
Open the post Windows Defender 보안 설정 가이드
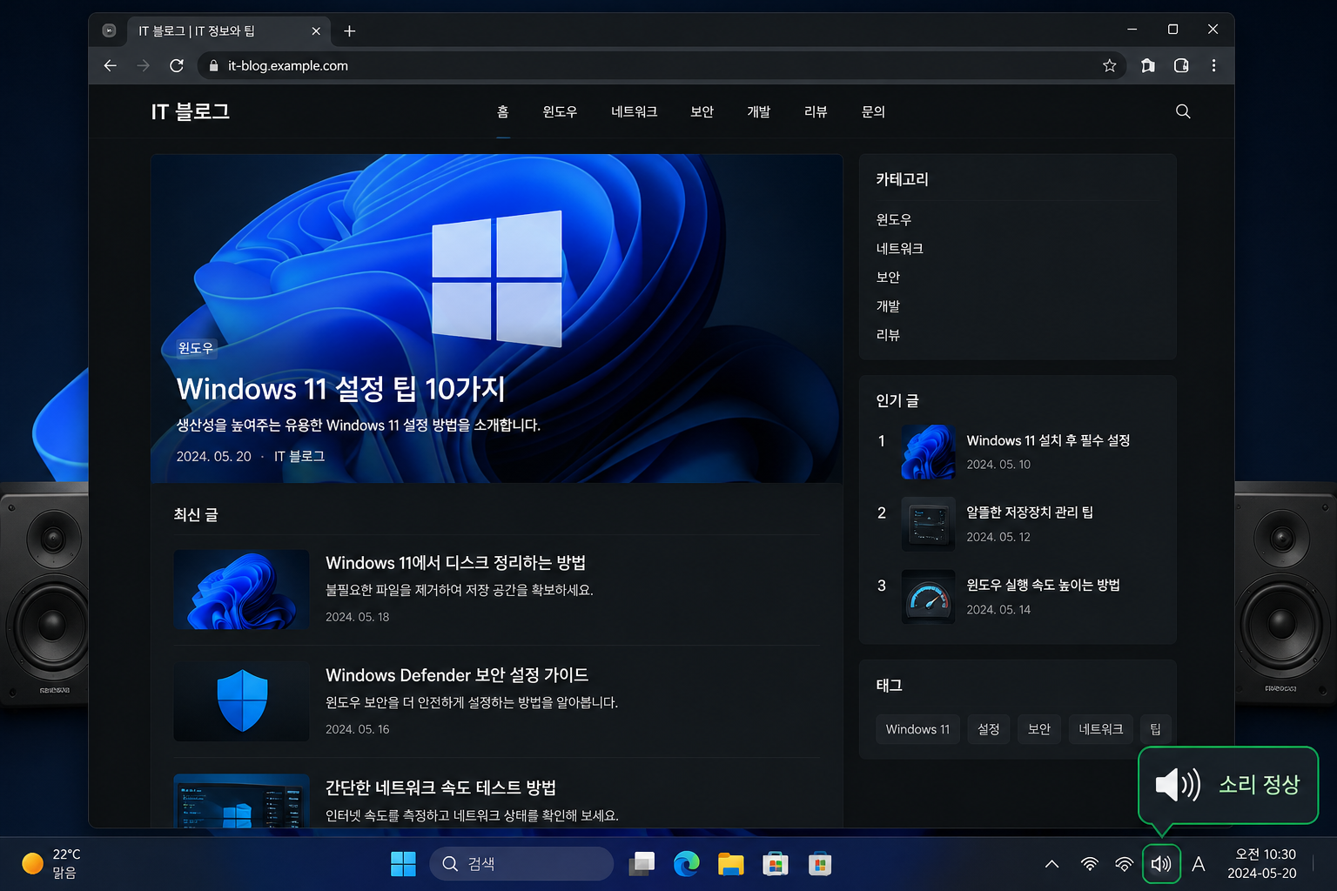457,675
